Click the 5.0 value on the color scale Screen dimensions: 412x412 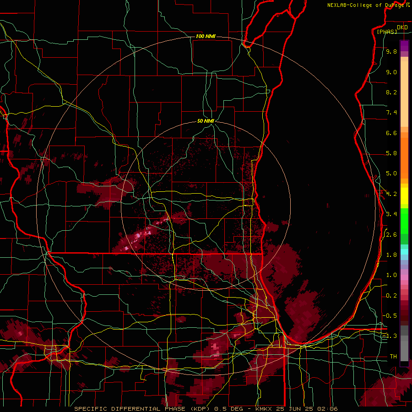391,173
